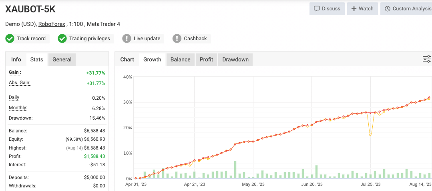Click the Track record badge text

point(31,39)
